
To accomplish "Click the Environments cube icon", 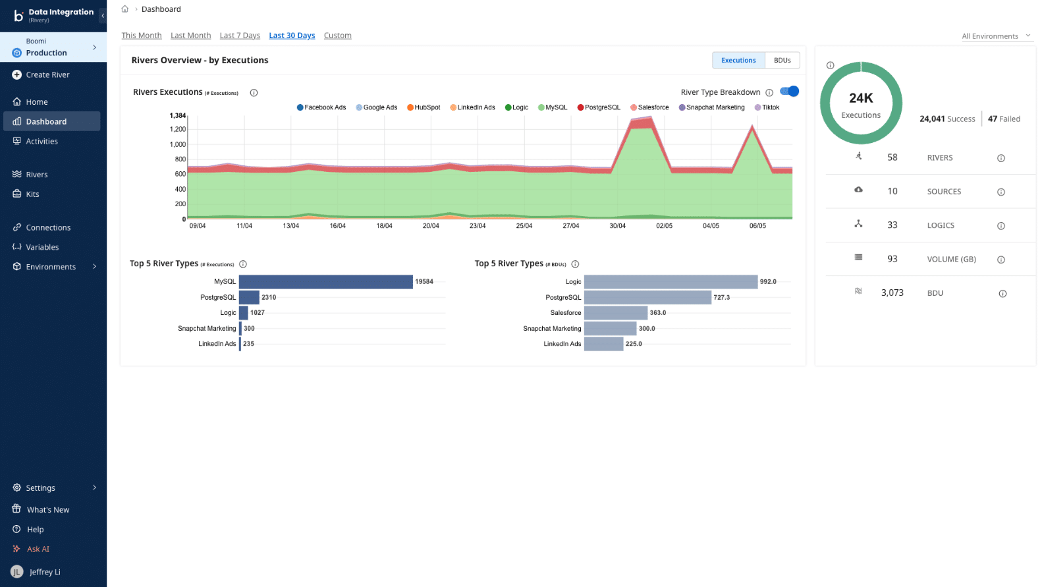I will 17,267.
